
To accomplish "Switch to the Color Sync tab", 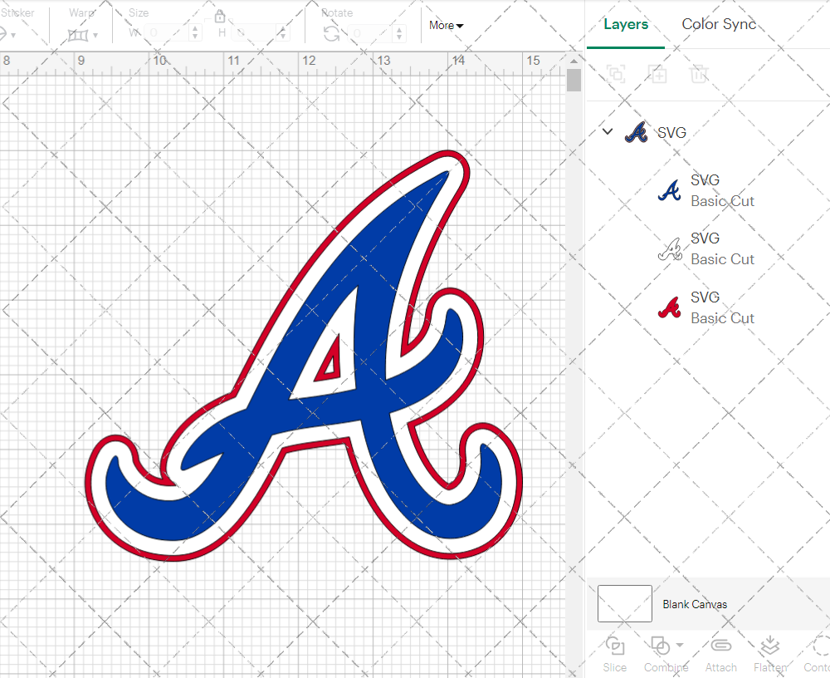I will point(719,24).
